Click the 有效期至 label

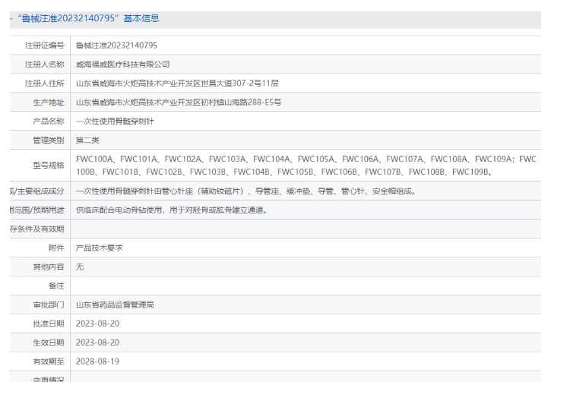click(x=49, y=362)
